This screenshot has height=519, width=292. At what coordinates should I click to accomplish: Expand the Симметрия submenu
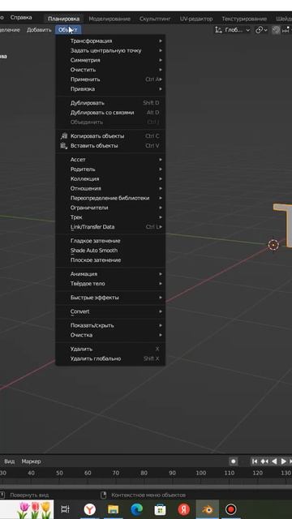[x=110, y=60]
